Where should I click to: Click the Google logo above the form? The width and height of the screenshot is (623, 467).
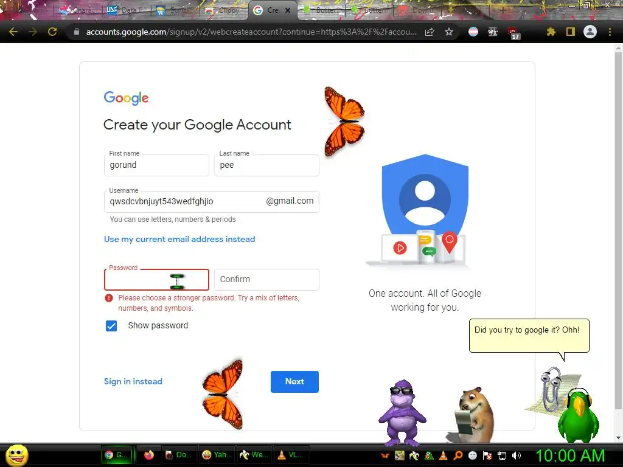tap(126, 98)
